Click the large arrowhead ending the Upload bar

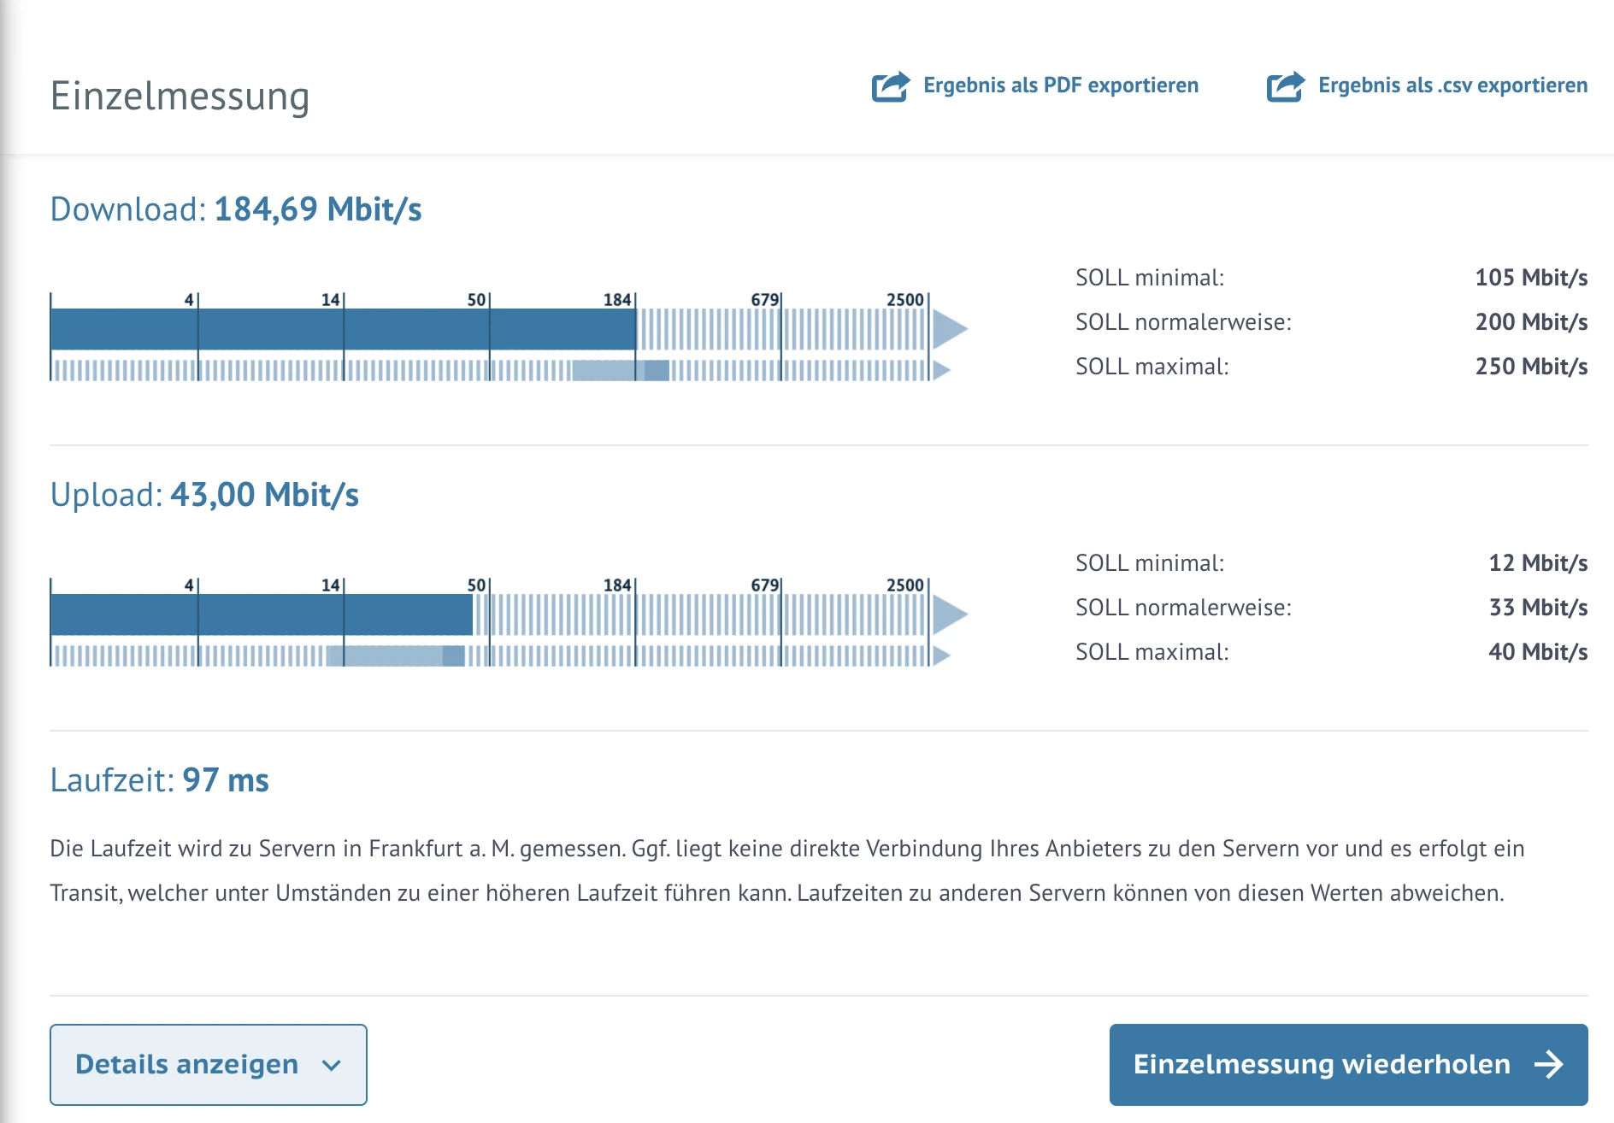tap(948, 614)
